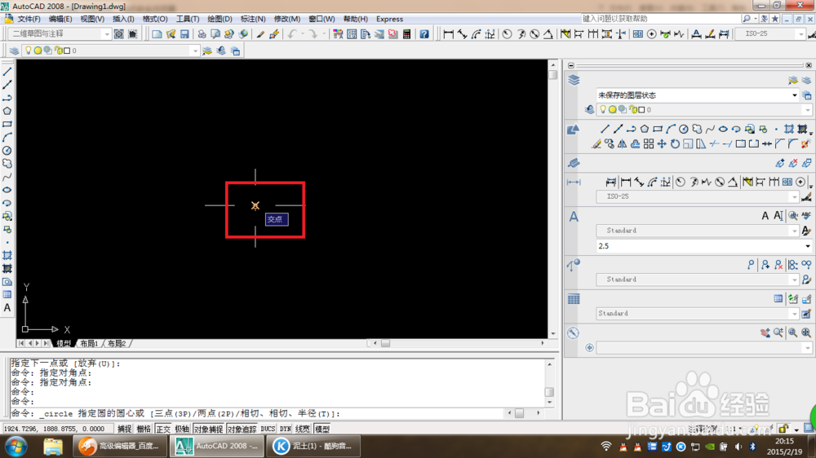The height and width of the screenshot is (458, 816).
Task: Click the Redo arrow in top toolbar
Action: 313,34
